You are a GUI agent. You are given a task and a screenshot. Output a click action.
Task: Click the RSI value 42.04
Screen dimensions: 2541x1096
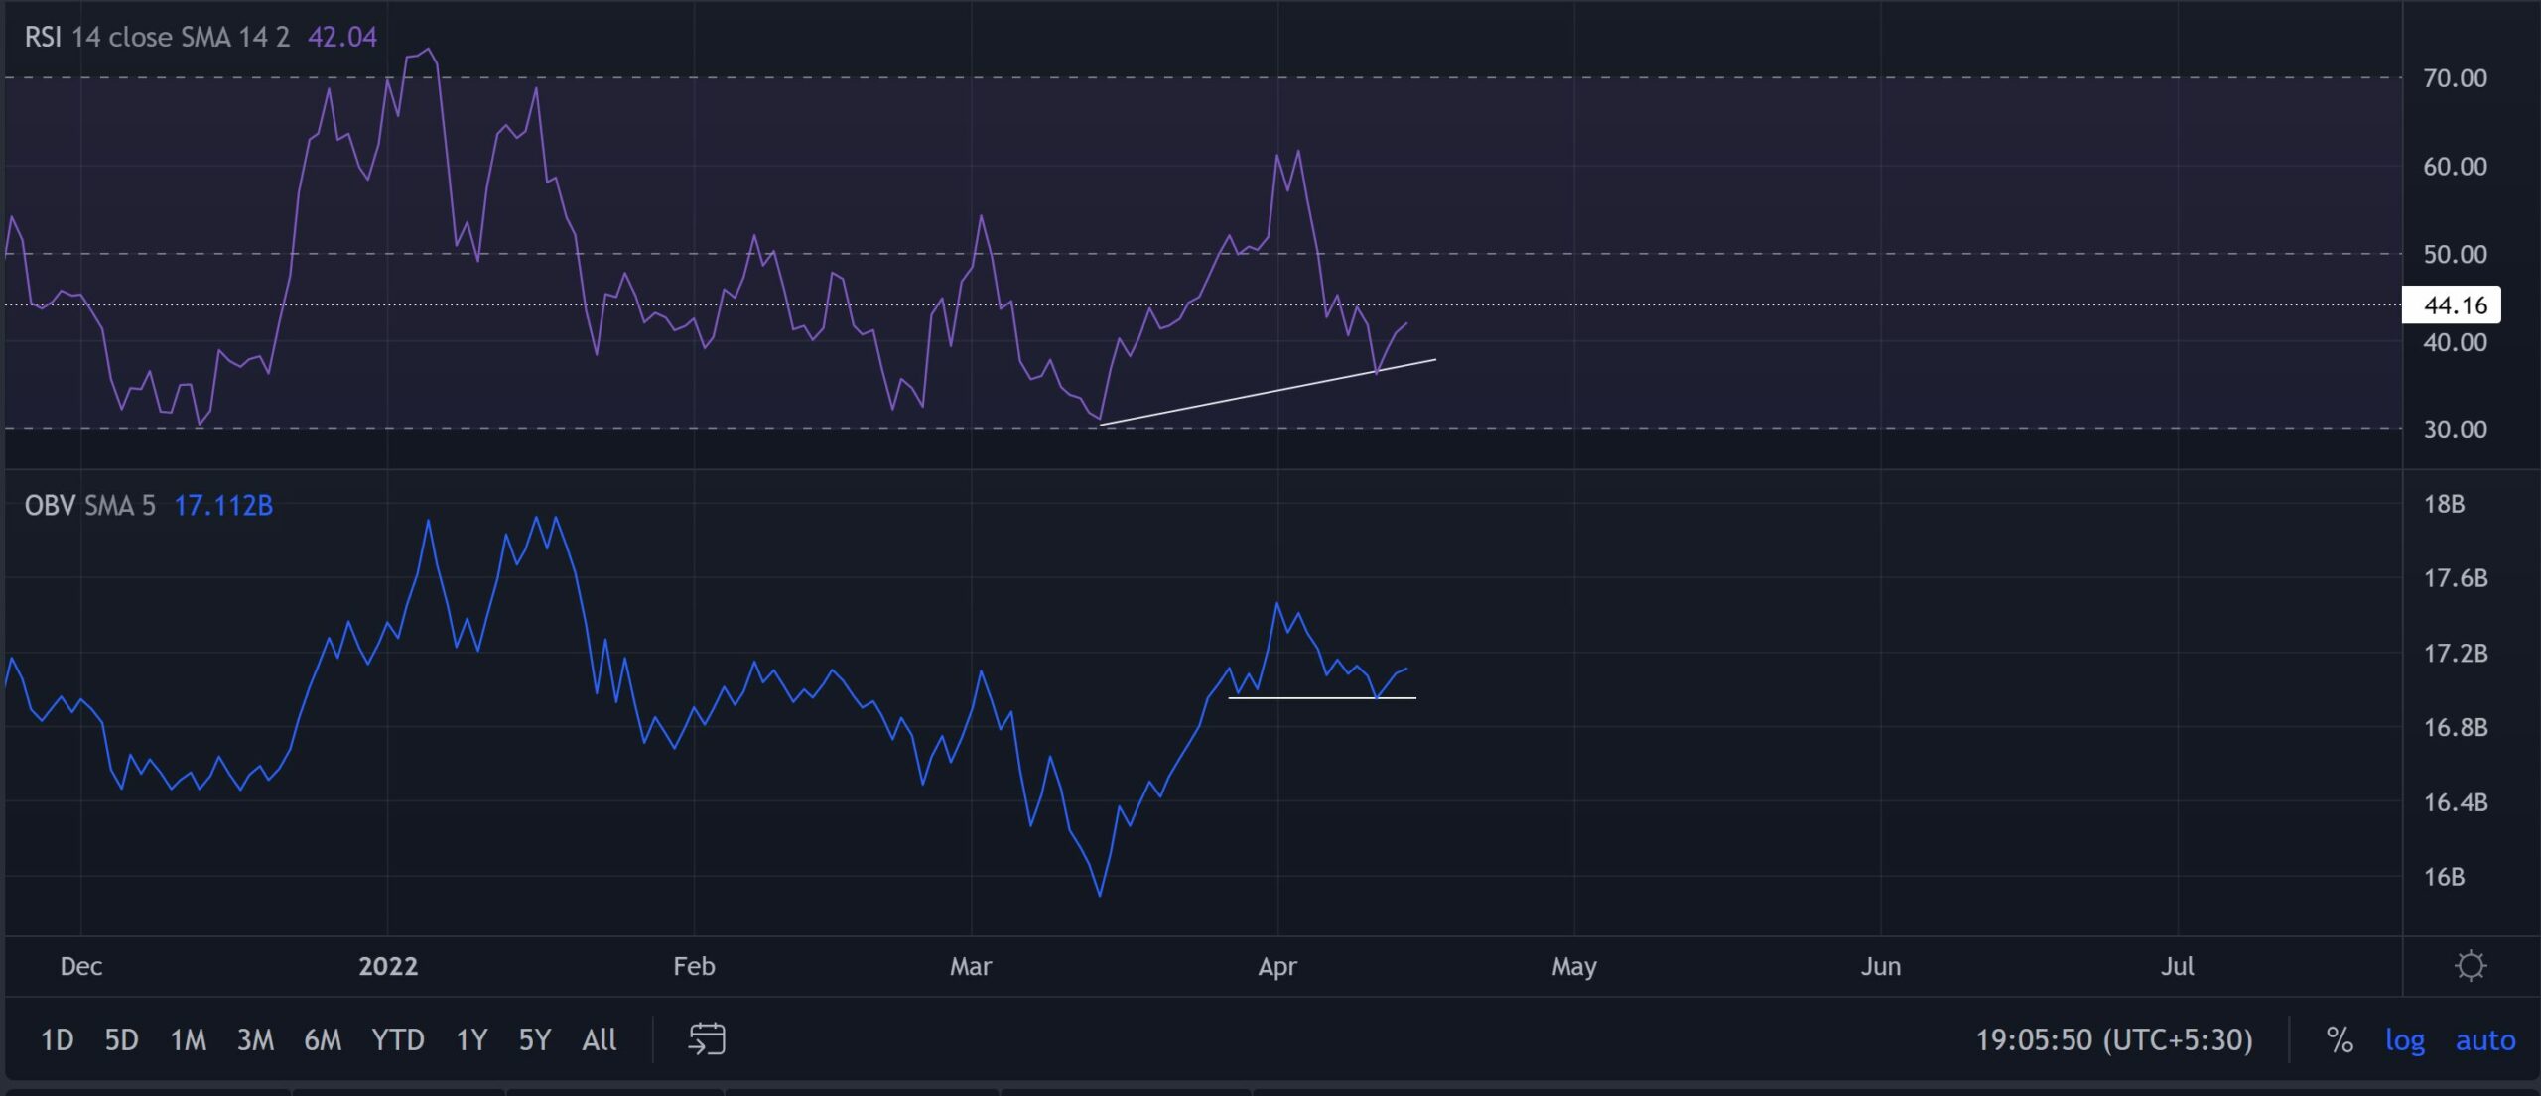342,37
